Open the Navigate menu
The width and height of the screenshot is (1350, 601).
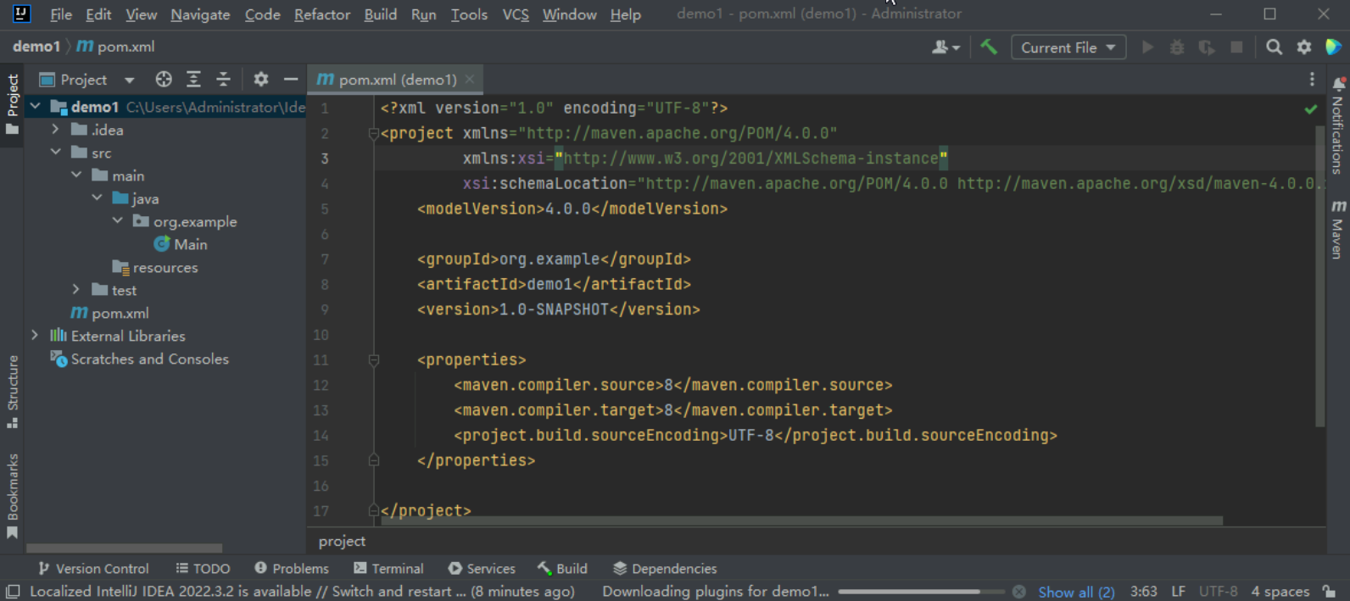click(x=200, y=14)
